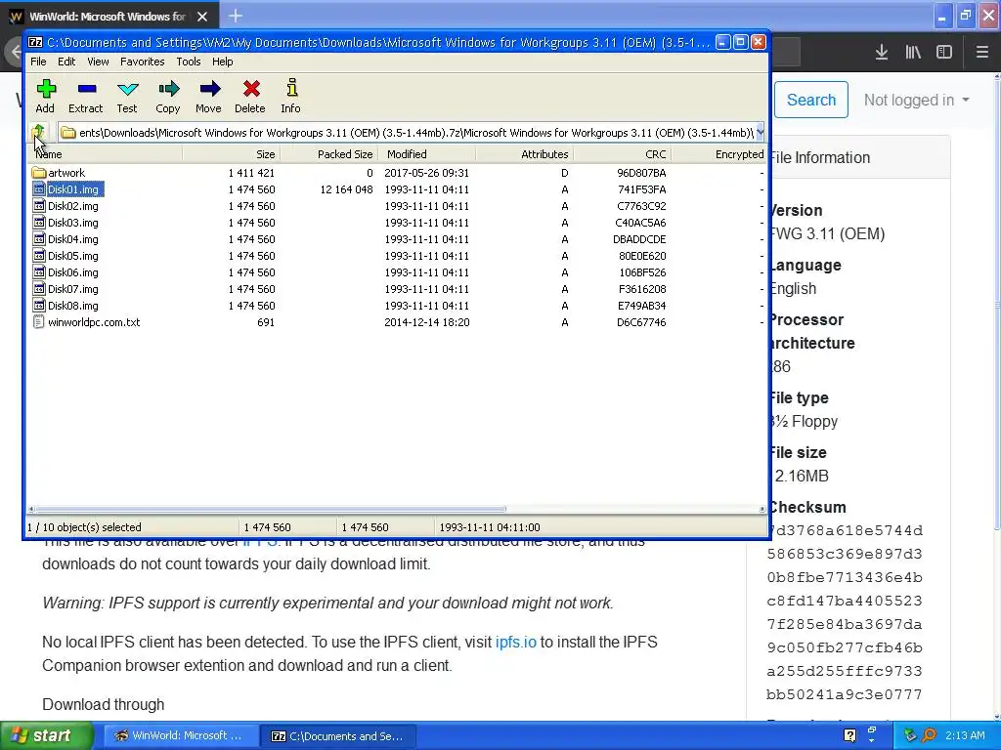The image size is (1001, 750).
Task: Open the Not logged in dropdown
Action: [916, 101]
